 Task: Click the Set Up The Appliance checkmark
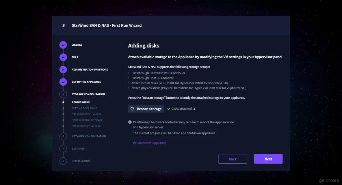pos(63,82)
